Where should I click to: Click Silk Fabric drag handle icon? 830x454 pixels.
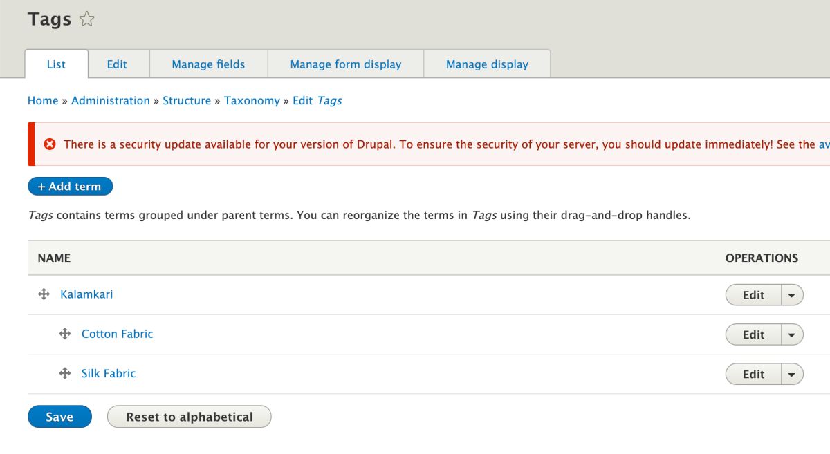coord(65,373)
